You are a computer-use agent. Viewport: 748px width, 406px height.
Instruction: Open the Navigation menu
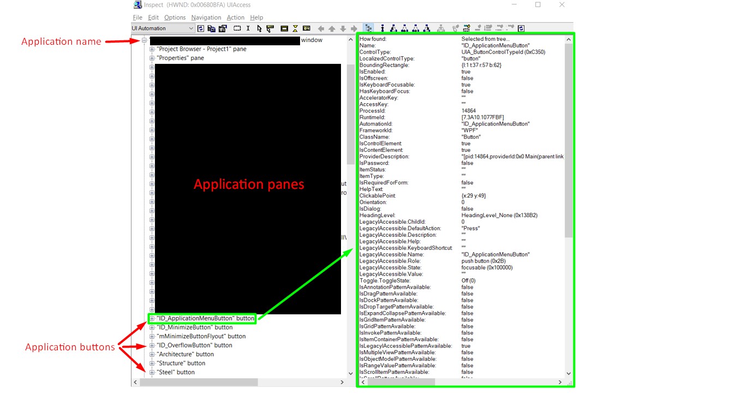tap(206, 17)
